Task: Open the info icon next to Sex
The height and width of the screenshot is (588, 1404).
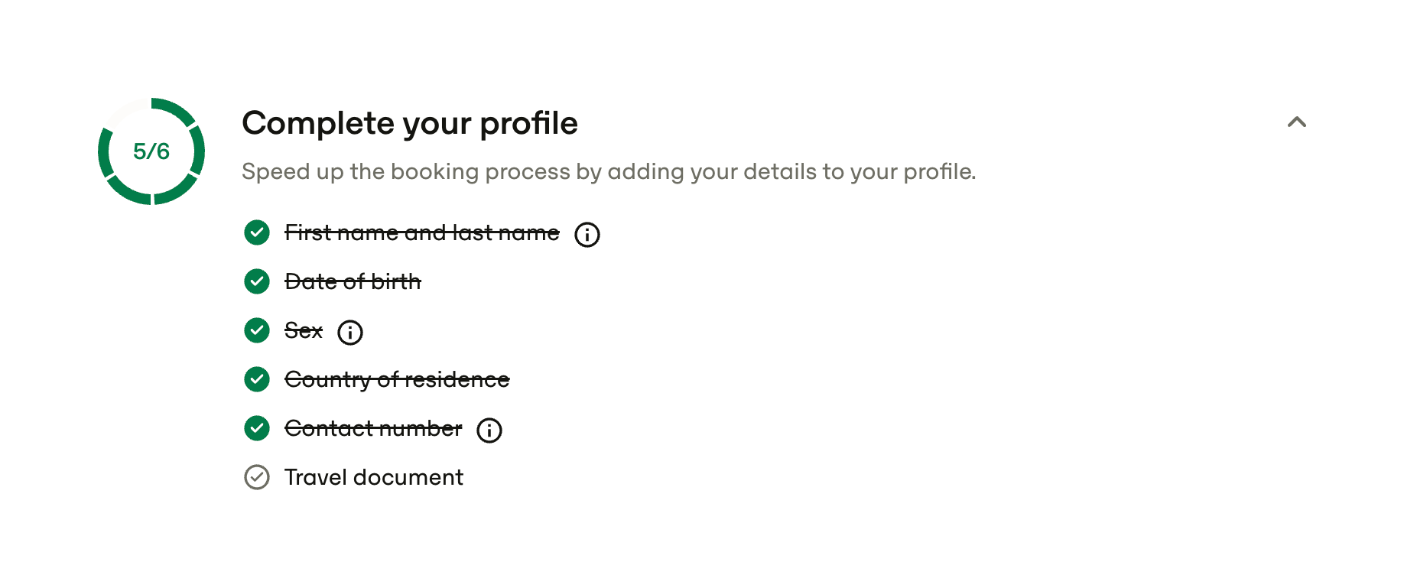Action: pyautogui.click(x=350, y=333)
